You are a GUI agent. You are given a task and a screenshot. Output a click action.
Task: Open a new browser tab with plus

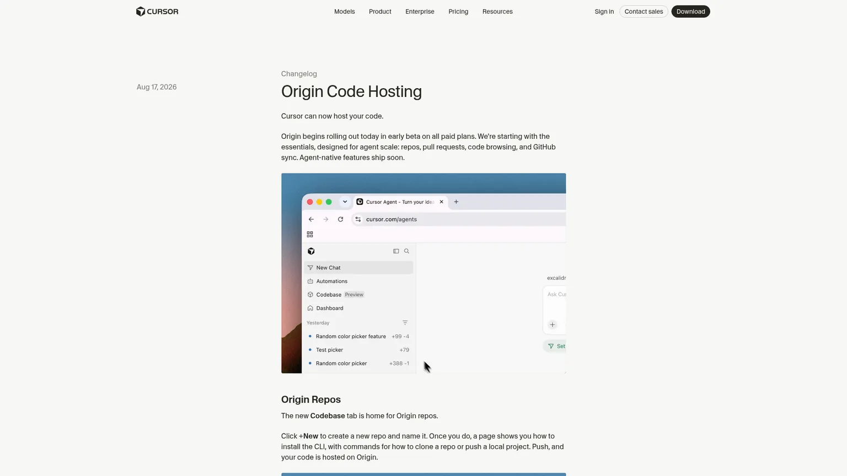(x=456, y=202)
